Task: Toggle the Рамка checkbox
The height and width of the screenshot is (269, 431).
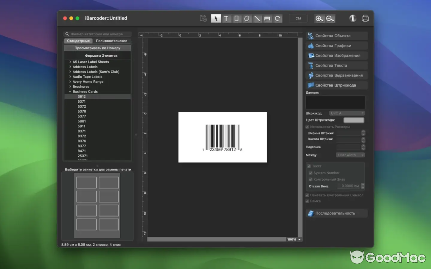Action: click(307, 201)
